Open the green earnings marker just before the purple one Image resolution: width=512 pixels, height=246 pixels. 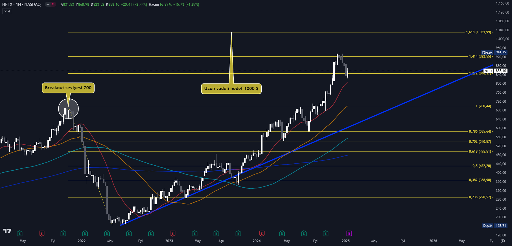click(x=325, y=233)
